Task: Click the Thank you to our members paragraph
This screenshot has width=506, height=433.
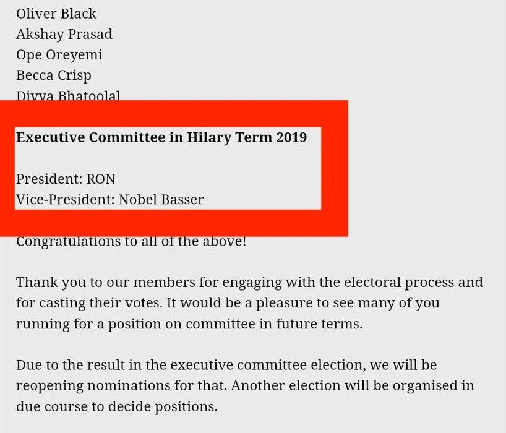Action: click(x=249, y=302)
